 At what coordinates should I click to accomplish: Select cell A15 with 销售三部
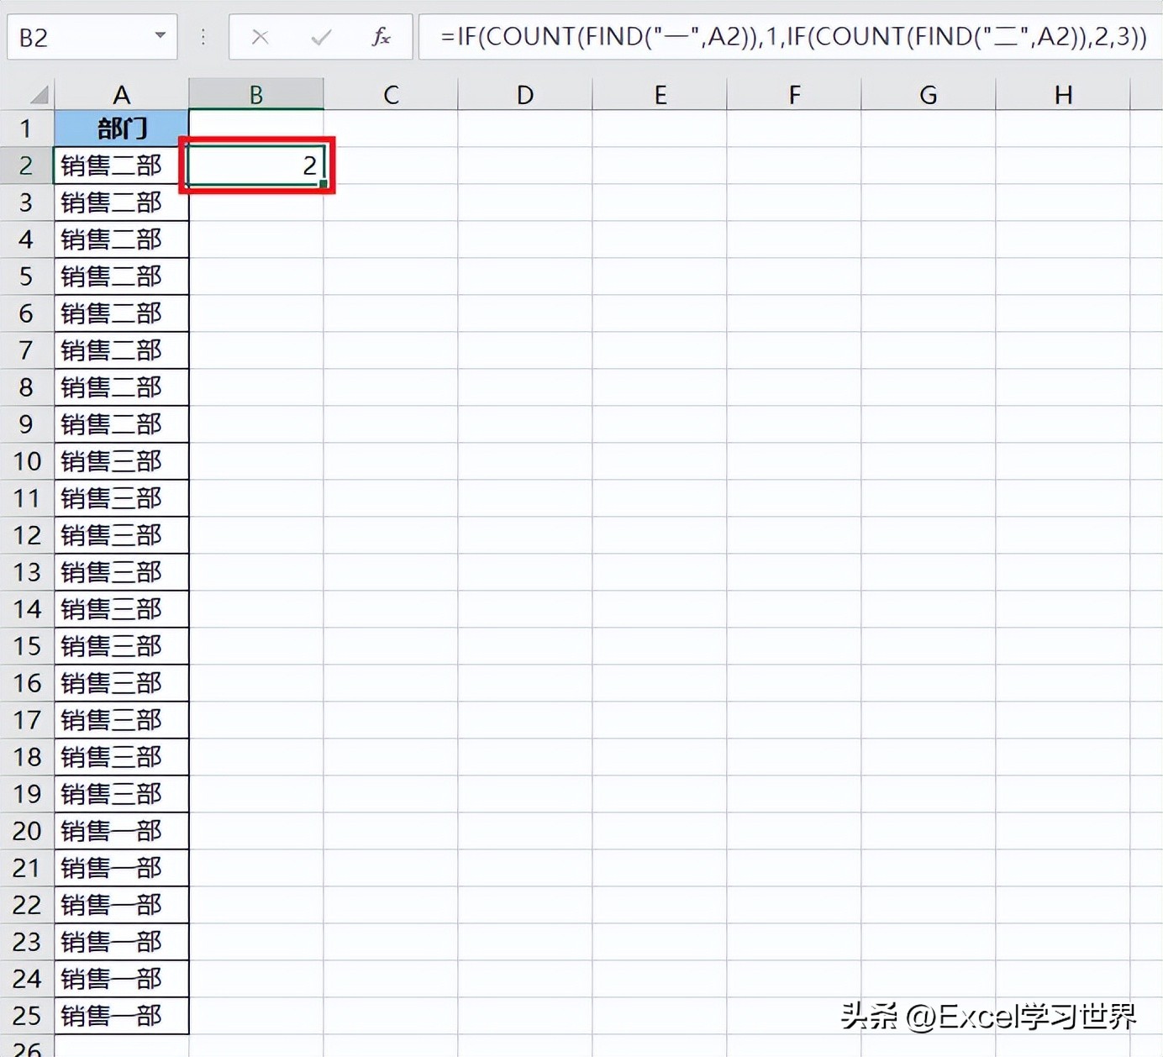[122, 646]
